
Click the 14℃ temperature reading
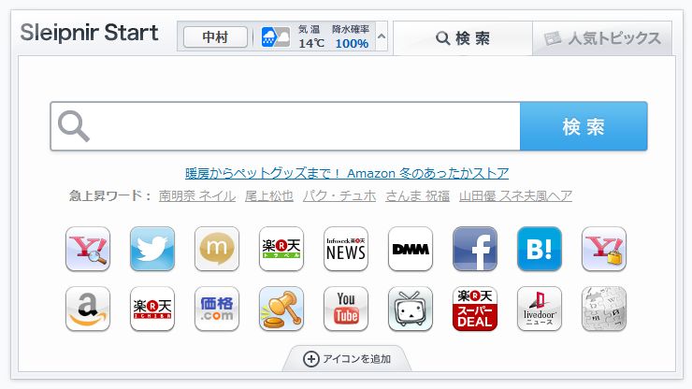point(311,43)
